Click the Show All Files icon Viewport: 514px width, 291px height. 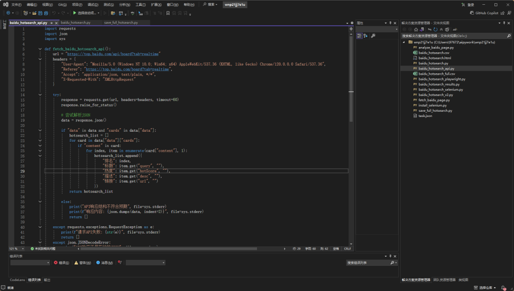tap(447, 29)
